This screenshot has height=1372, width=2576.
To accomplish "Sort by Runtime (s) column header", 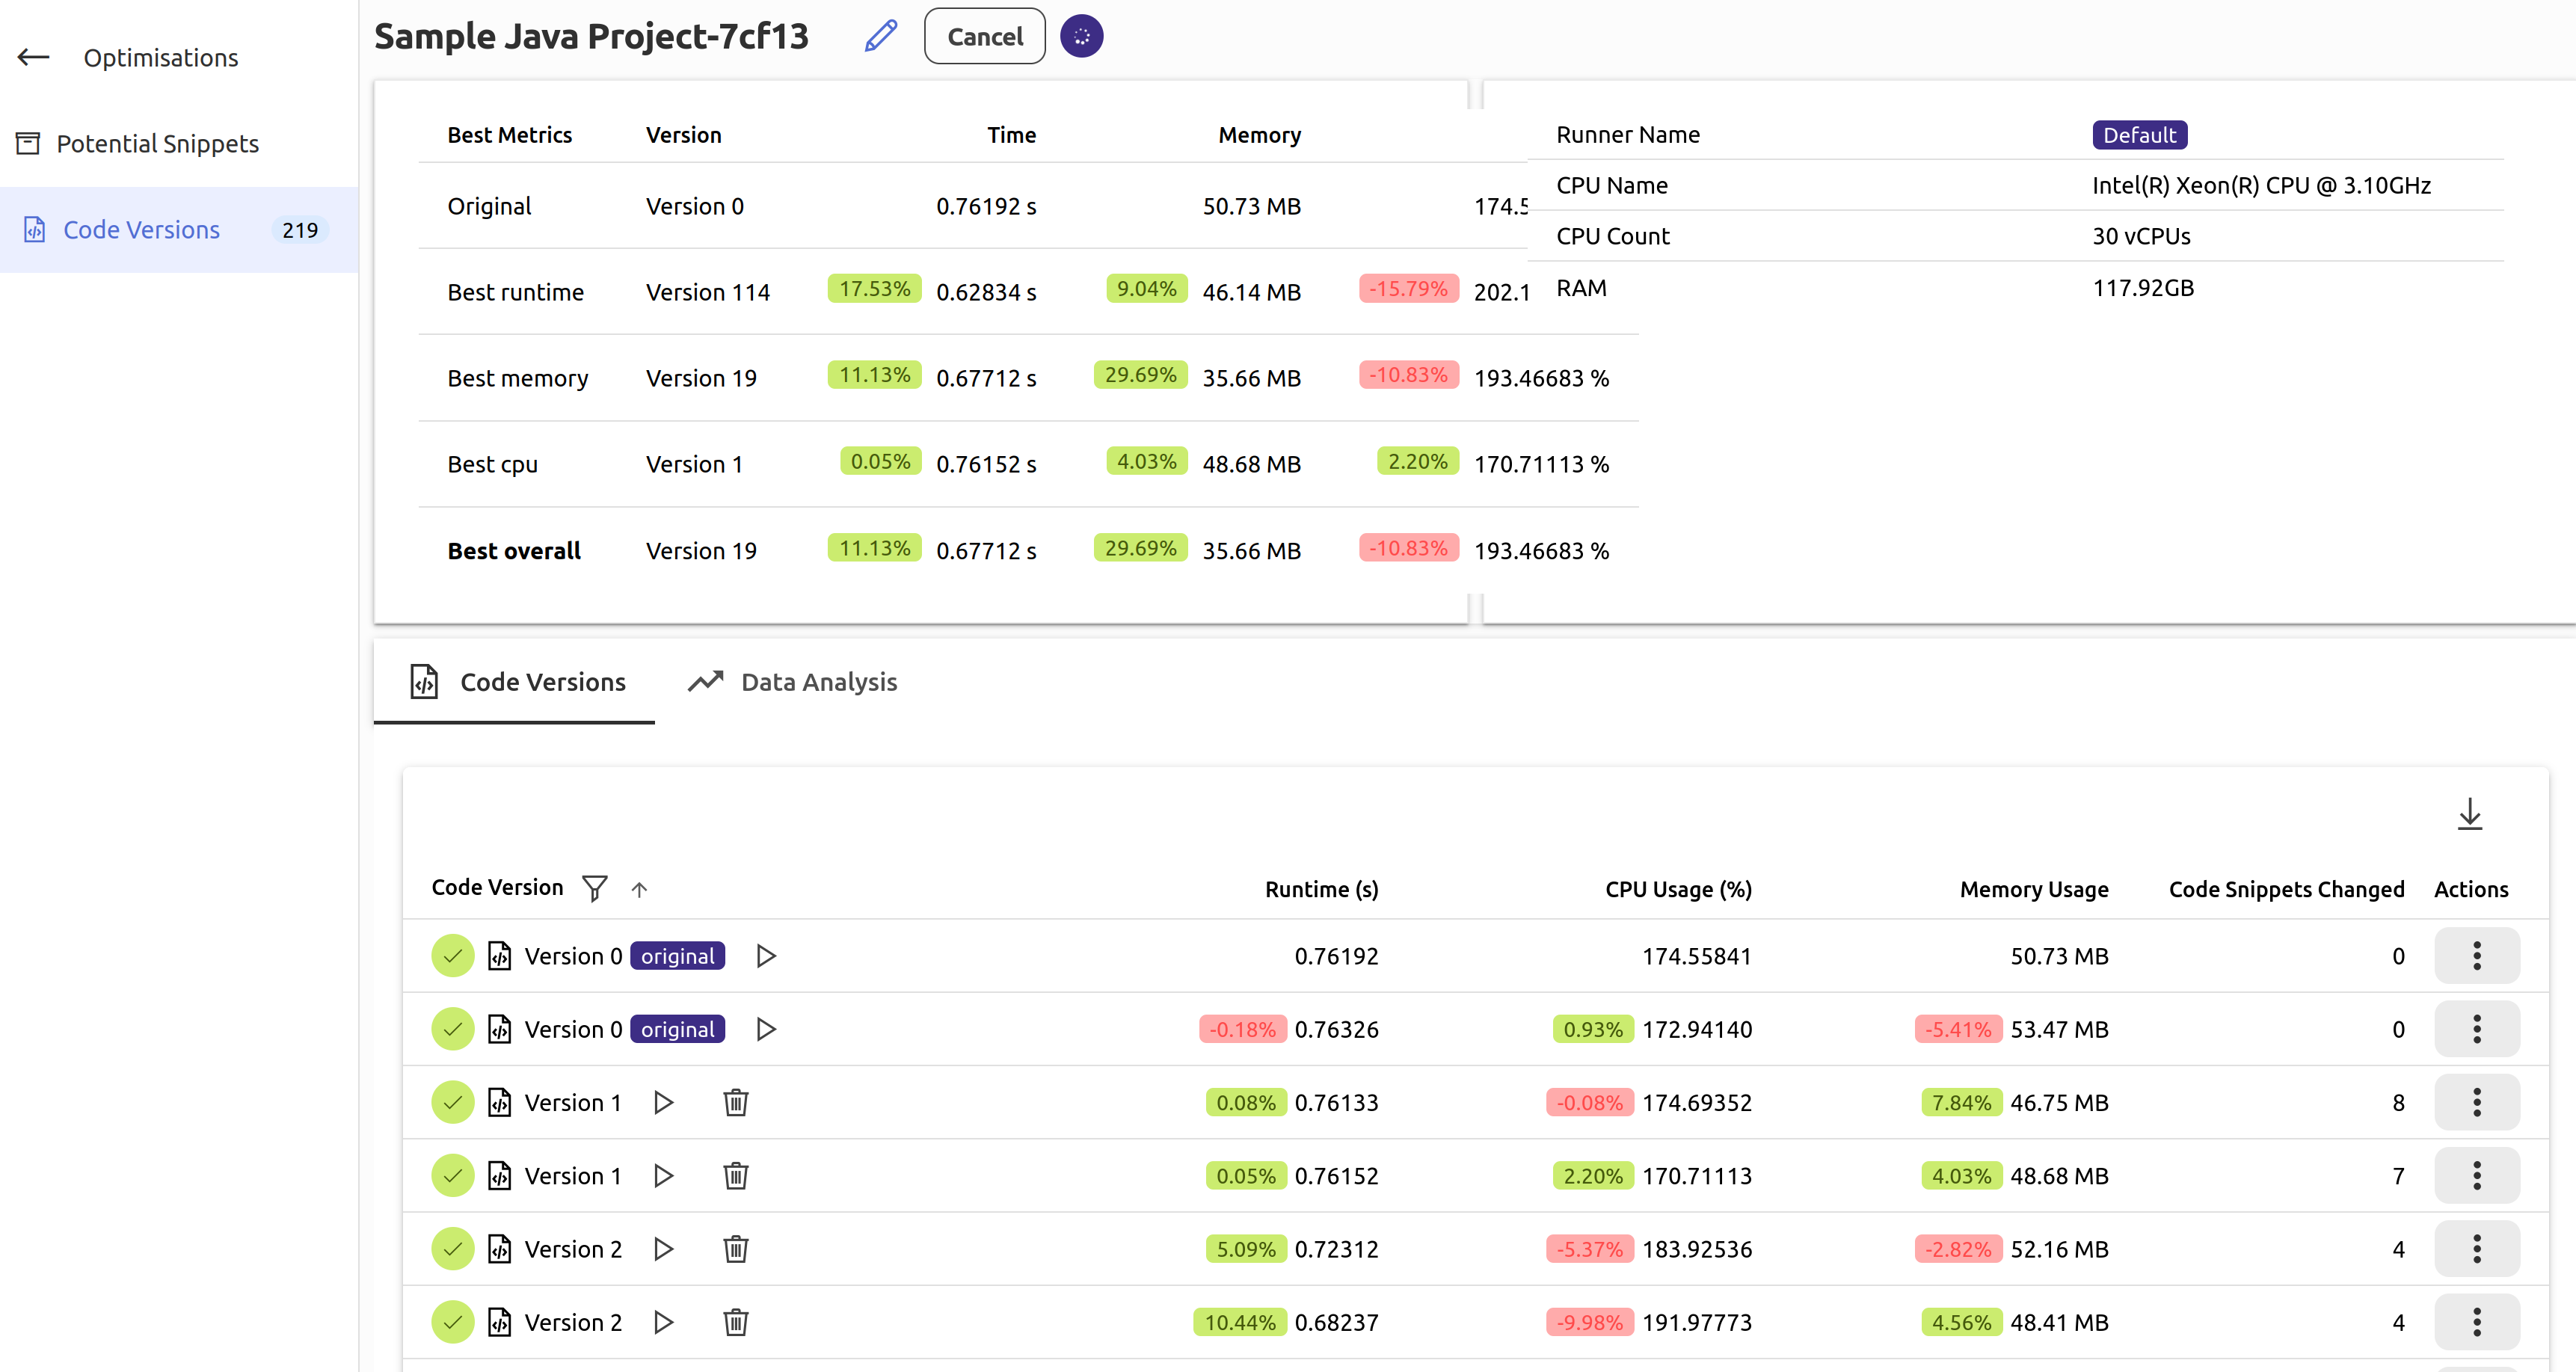I will [1321, 889].
